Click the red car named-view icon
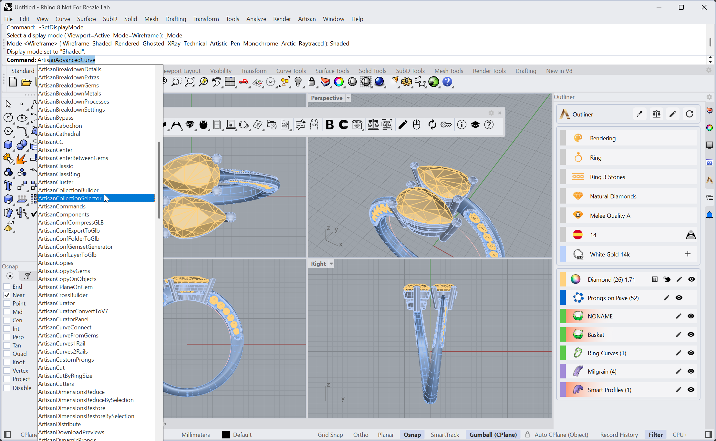Image resolution: width=716 pixels, height=441 pixels. (x=244, y=82)
